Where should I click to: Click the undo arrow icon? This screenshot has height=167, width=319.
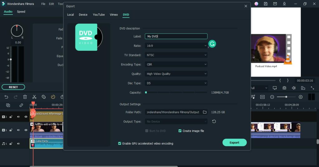(6, 97)
